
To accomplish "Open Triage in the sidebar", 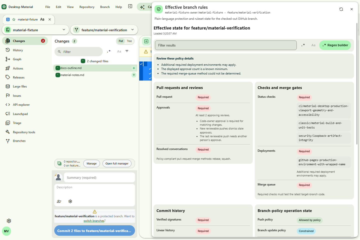I will [25, 123].
